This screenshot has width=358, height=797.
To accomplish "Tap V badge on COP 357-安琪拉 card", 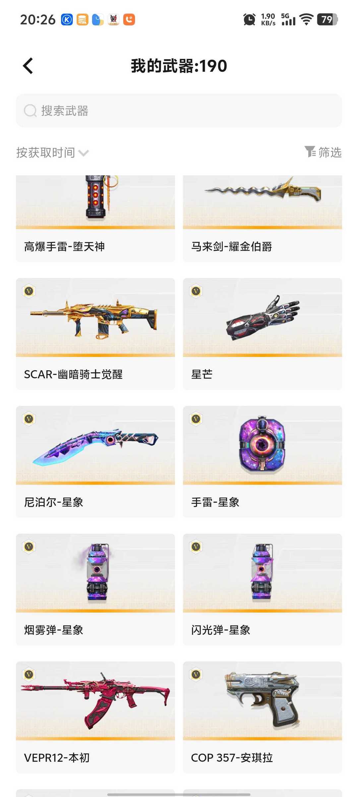I will click(196, 674).
